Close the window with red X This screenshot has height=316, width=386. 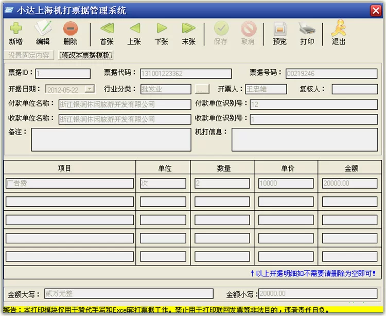376,11
